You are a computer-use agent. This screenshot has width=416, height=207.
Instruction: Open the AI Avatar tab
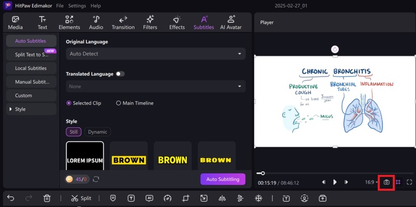[x=231, y=23]
